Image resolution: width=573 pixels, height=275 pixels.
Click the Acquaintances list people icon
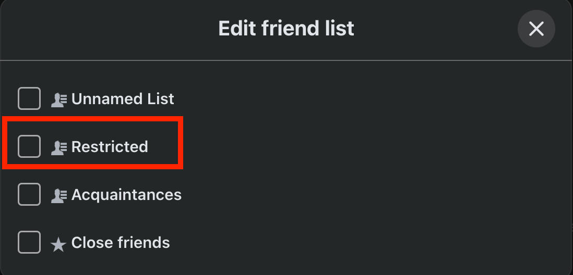(x=58, y=195)
